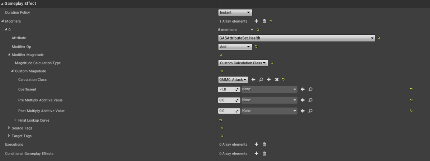Open Magnitude Calculation Type dropdown

(243, 63)
